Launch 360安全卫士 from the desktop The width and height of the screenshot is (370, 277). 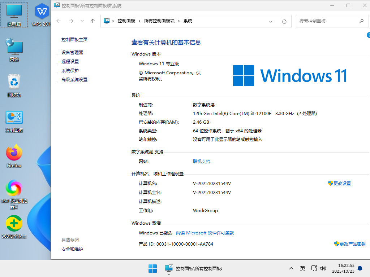click(14, 223)
